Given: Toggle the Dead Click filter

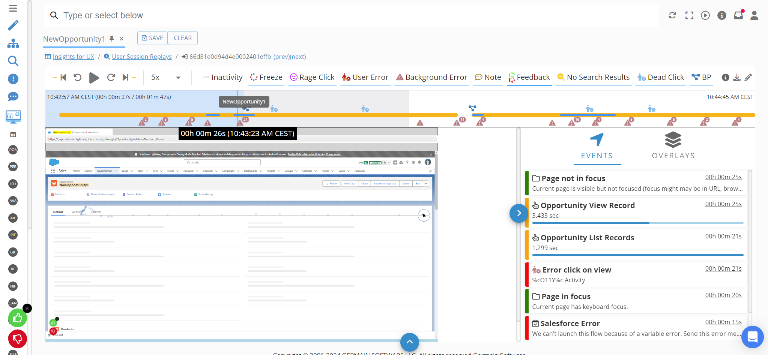Looking at the screenshot, I should [660, 77].
